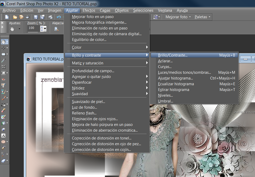Select the Ellipse shape tool
255x177 pixels.
(x=3, y=142)
